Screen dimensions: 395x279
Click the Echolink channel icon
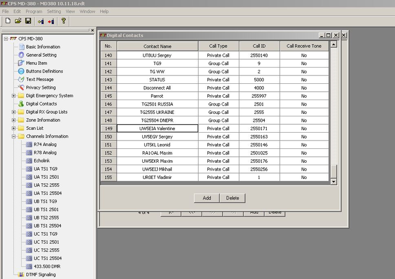[x=29, y=161]
